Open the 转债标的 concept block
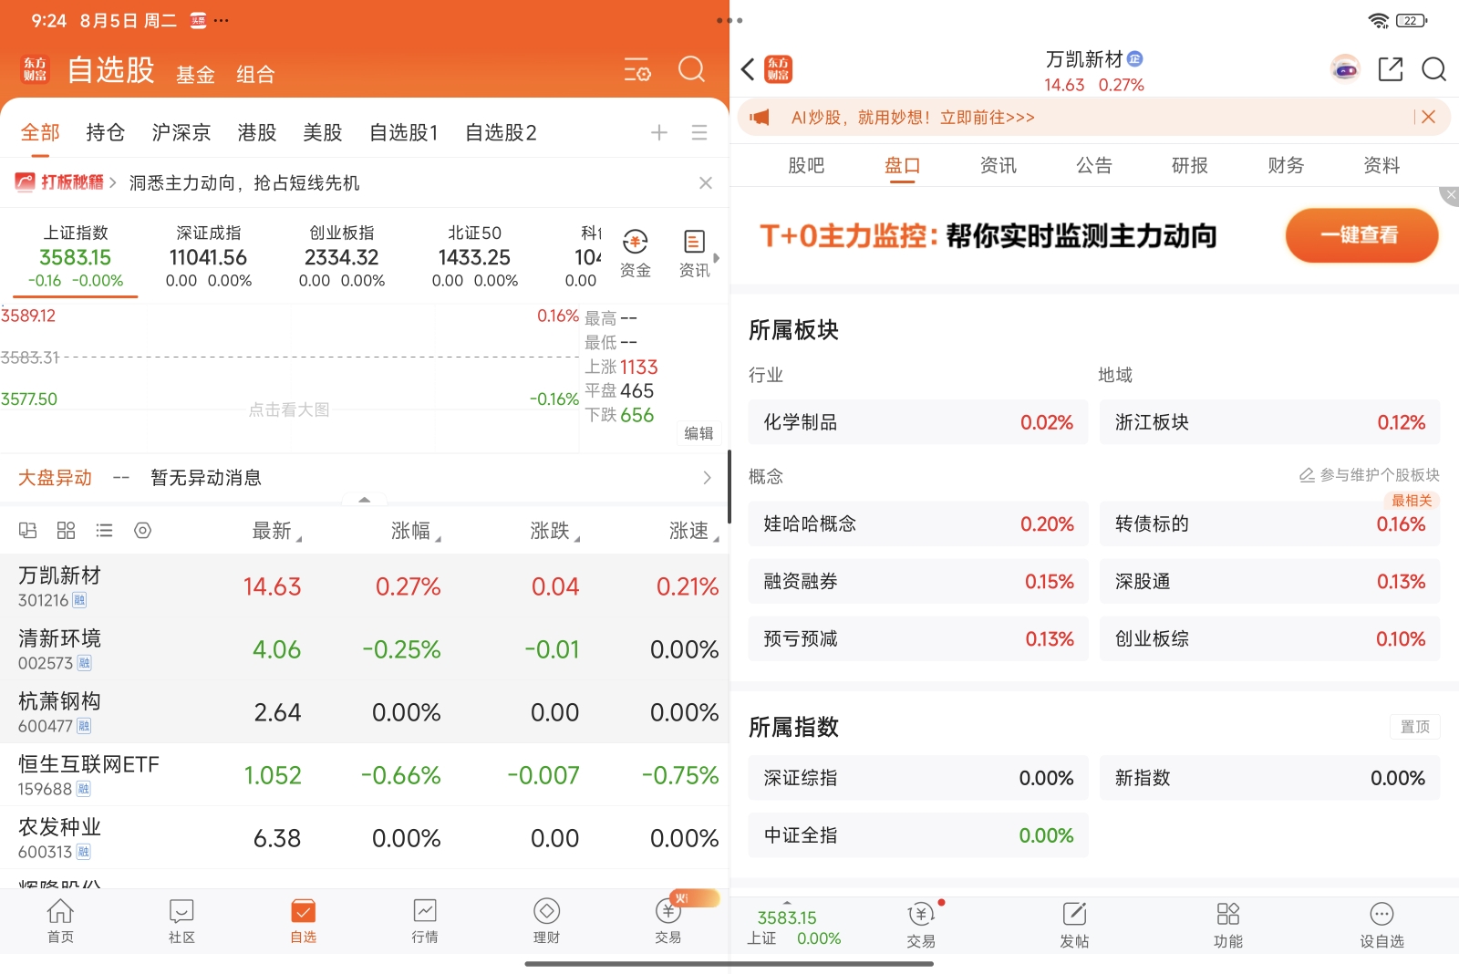 click(1270, 523)
